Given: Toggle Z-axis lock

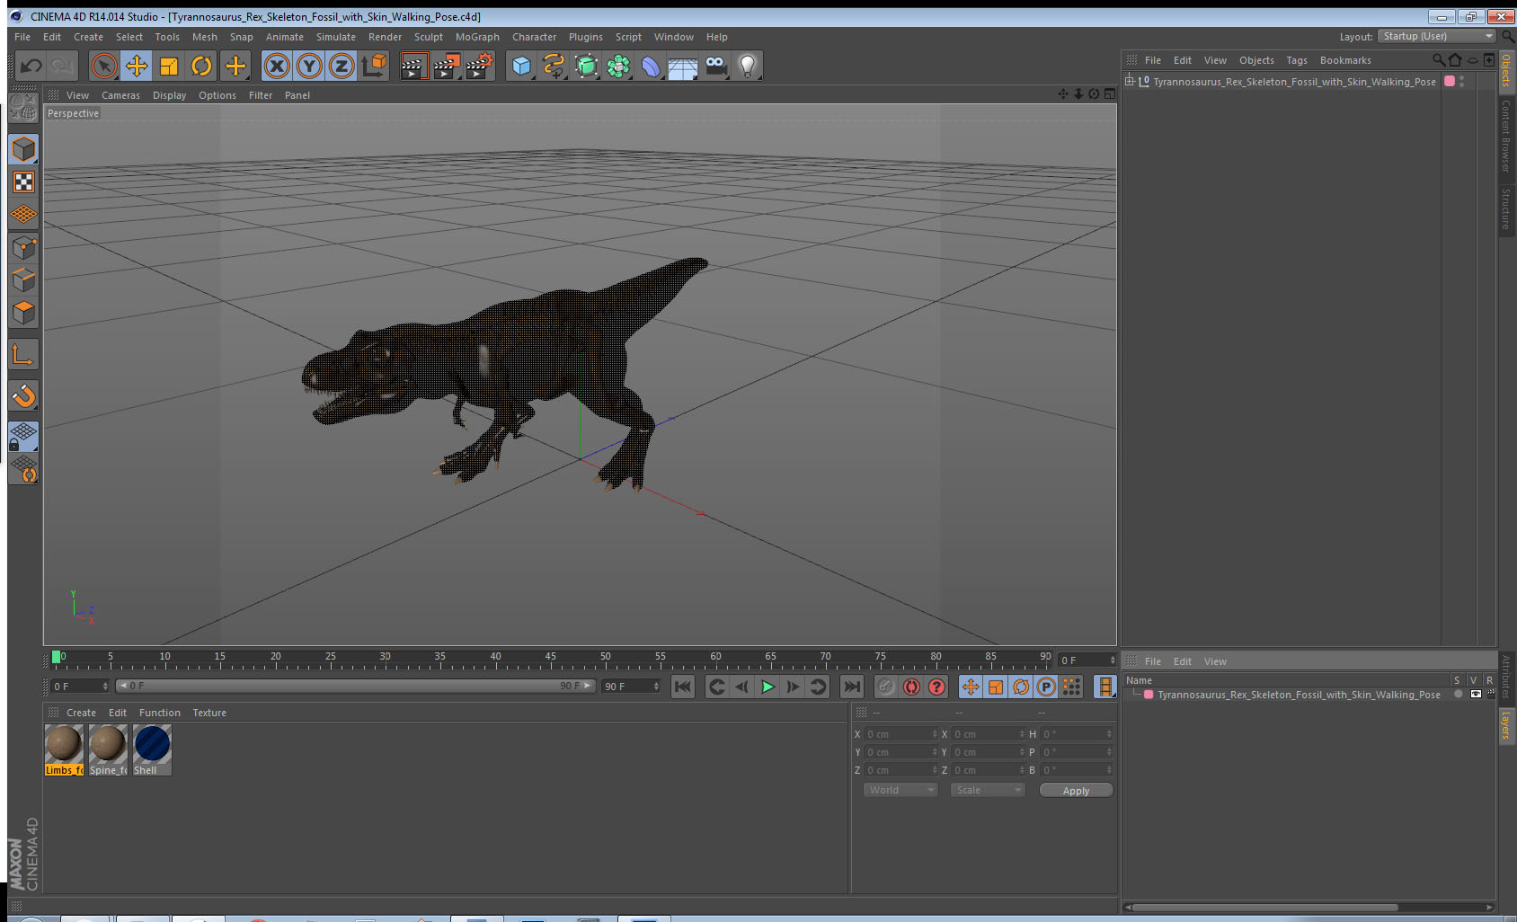Looking at the screenshot, I should pos(342,66).
